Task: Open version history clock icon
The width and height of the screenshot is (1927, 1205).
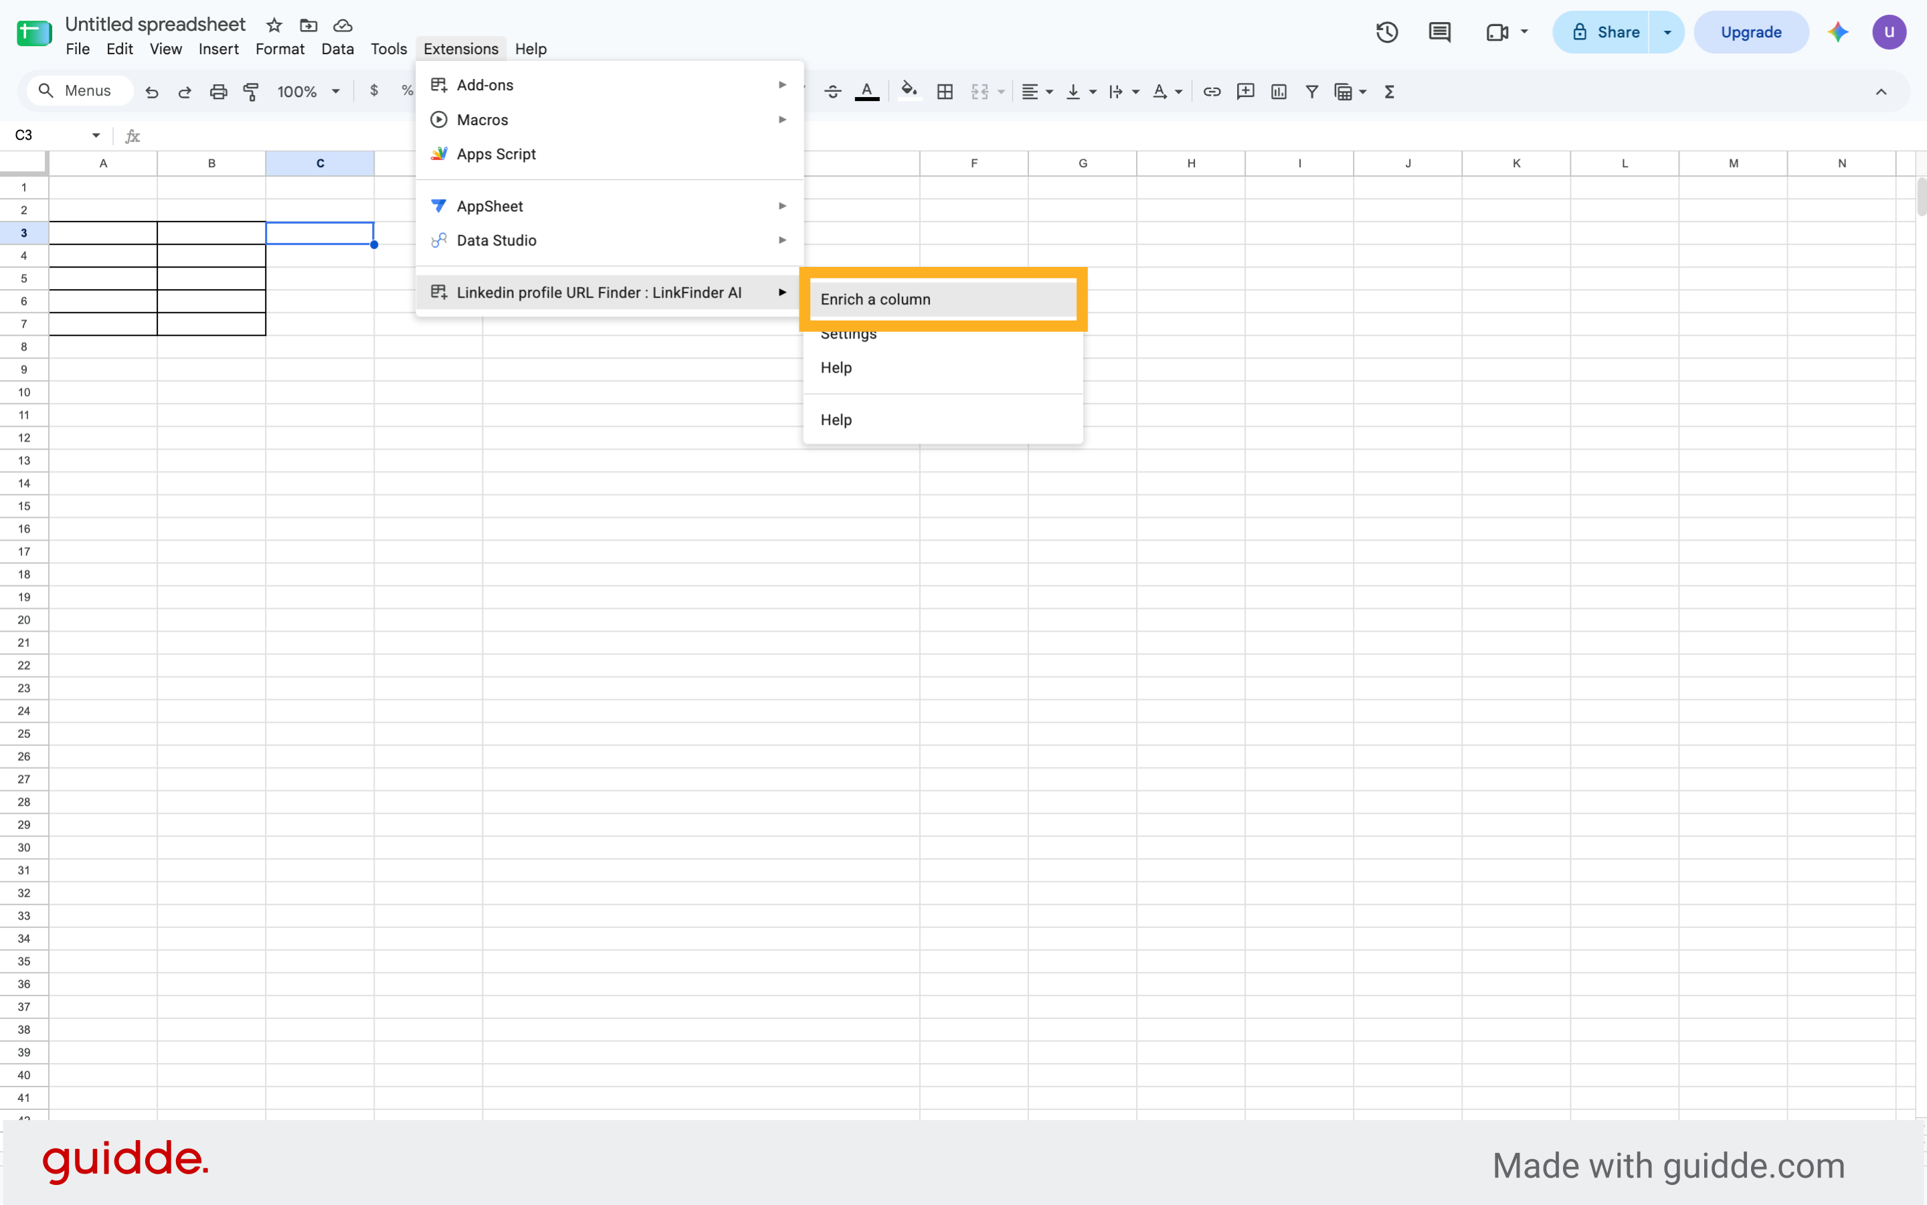Action: [x=1386, y=32]
